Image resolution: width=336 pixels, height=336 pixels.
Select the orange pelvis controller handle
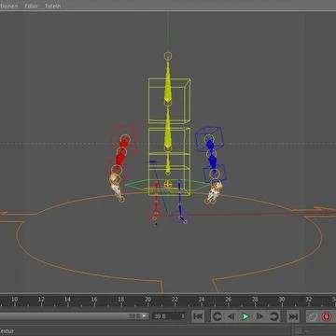[168, 185]
